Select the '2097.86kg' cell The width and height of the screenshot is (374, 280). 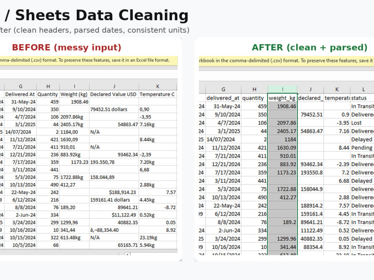(x=74, y=117)
